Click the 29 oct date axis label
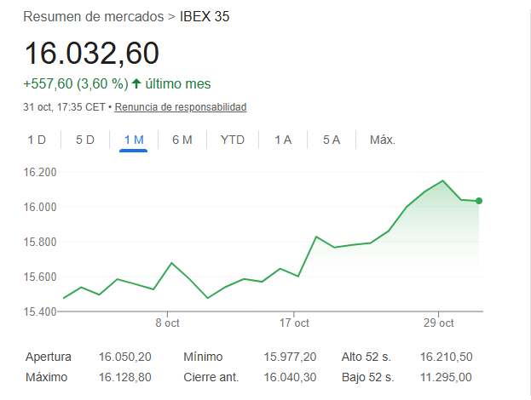 click(438, 323)
